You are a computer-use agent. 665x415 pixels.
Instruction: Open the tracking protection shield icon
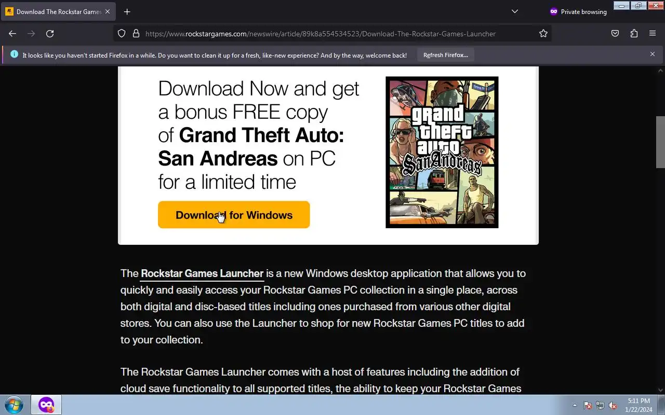(x=122, y=34)
